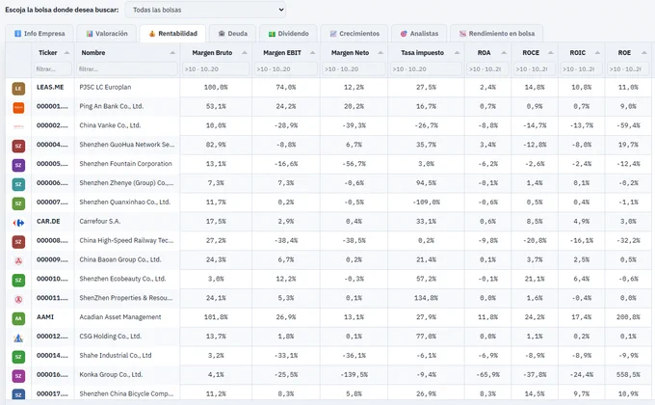Open the exchange selector 'Todas las bolsas'
The height and width of the screenshot is (405, 655).
[205, 10]
